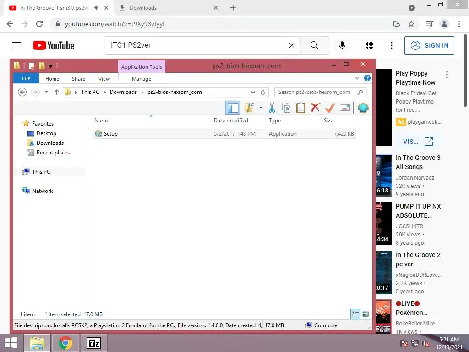Go up one folder level in Explorer
This screenshot has width=469, height=352.
56,92
